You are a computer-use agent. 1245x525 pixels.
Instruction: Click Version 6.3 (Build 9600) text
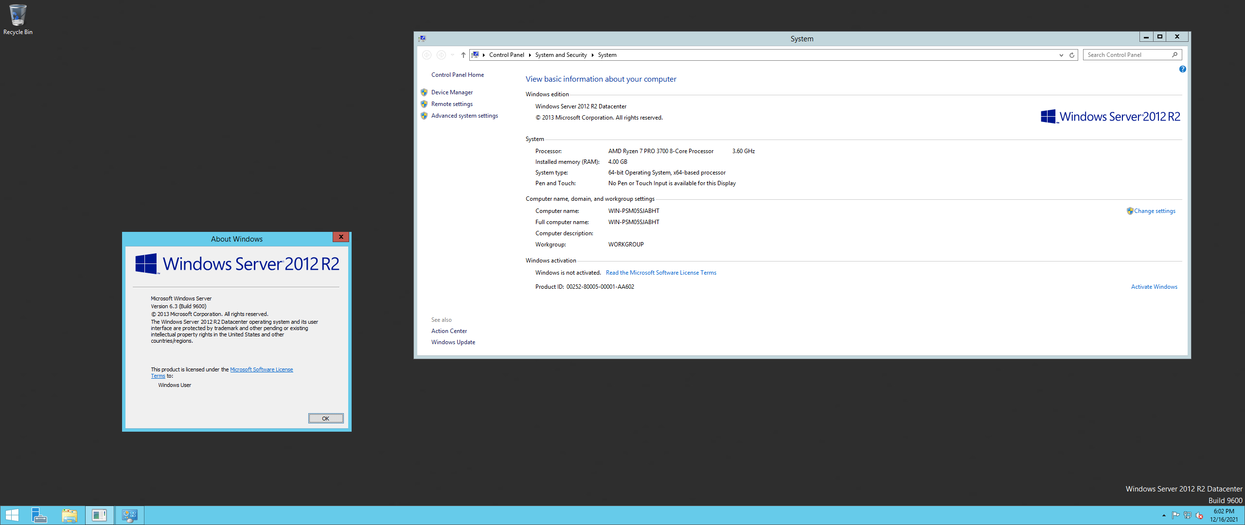178,306
